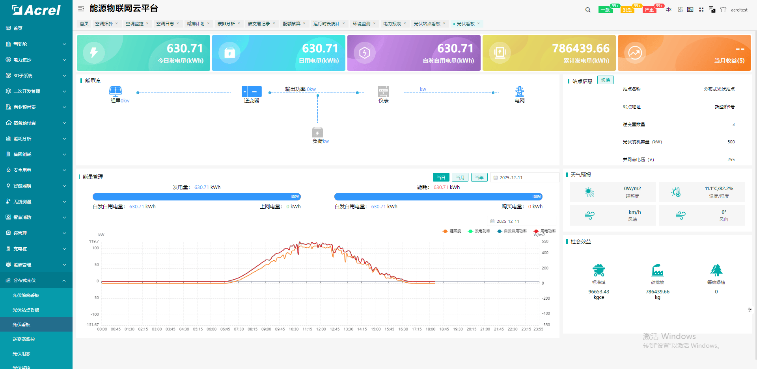Toggle 辐照度 series in chart legend
Viewport: 757px width, 369px height.
(x=452, y=231)
